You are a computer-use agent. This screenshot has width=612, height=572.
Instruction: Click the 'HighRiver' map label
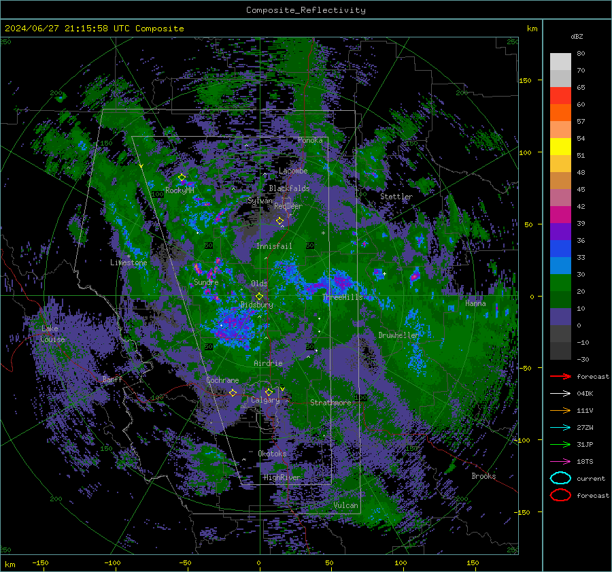pyautogui.click(x=282, y=477)
